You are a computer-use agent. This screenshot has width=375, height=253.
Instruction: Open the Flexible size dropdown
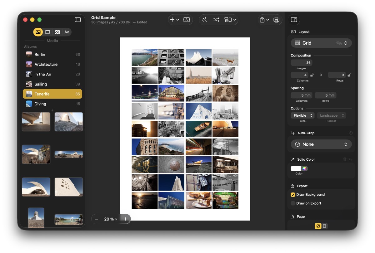302,115
